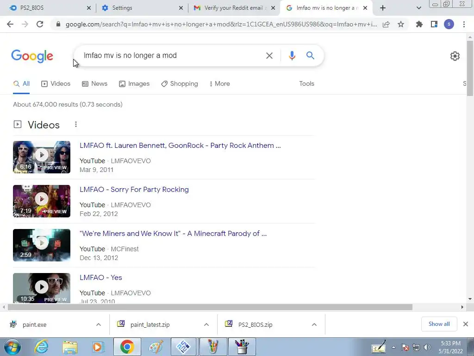The height and width of the screenshot is (356, 474).
Task: Open Chrome's three-dot menu
Action: [x=464, y=24]
